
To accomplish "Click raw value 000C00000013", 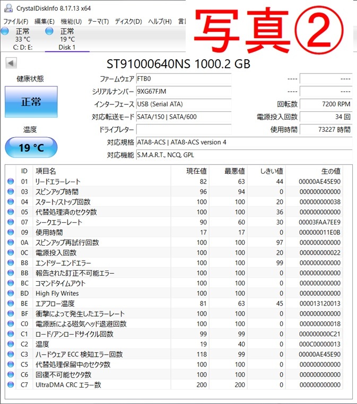I will pos(320,344).
